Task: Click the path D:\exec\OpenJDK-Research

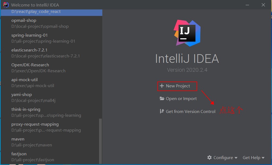Action: point(38,71)
